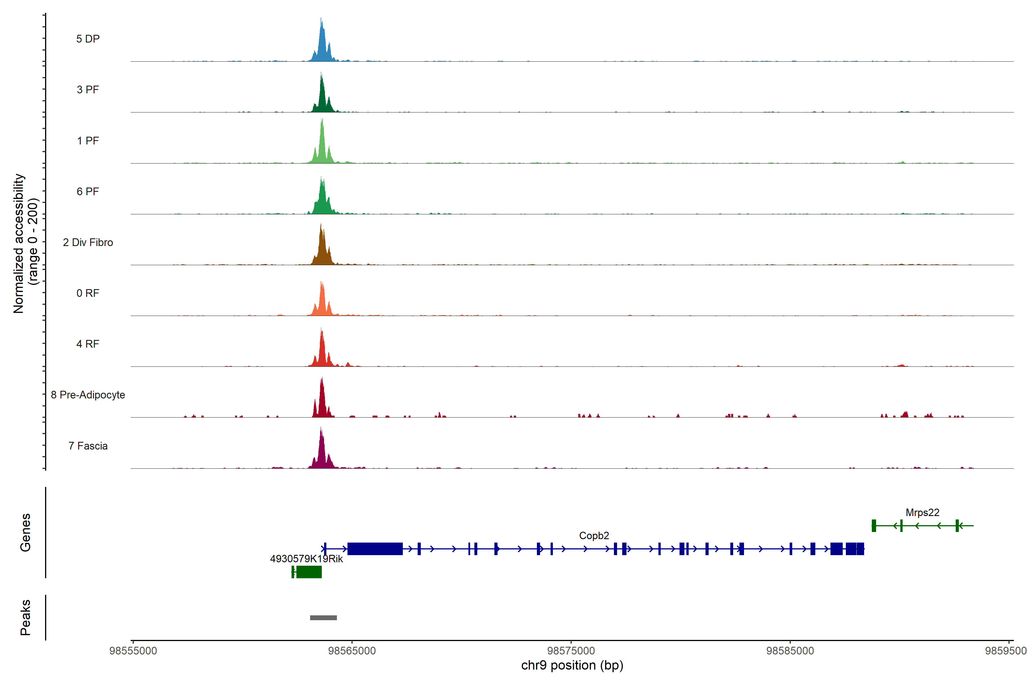Click the gray peak bar in the Peaks track
The width and height of the screenshot is (1027, 685).
point(323,618)
